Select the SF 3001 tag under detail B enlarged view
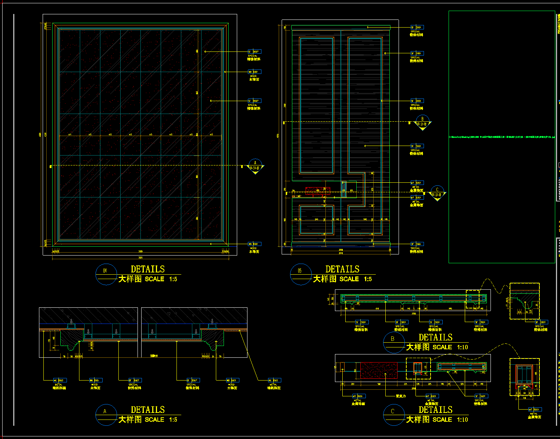 541,322
